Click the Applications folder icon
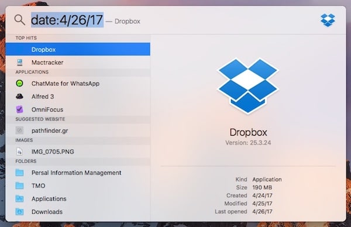 [x=19, y=198]
